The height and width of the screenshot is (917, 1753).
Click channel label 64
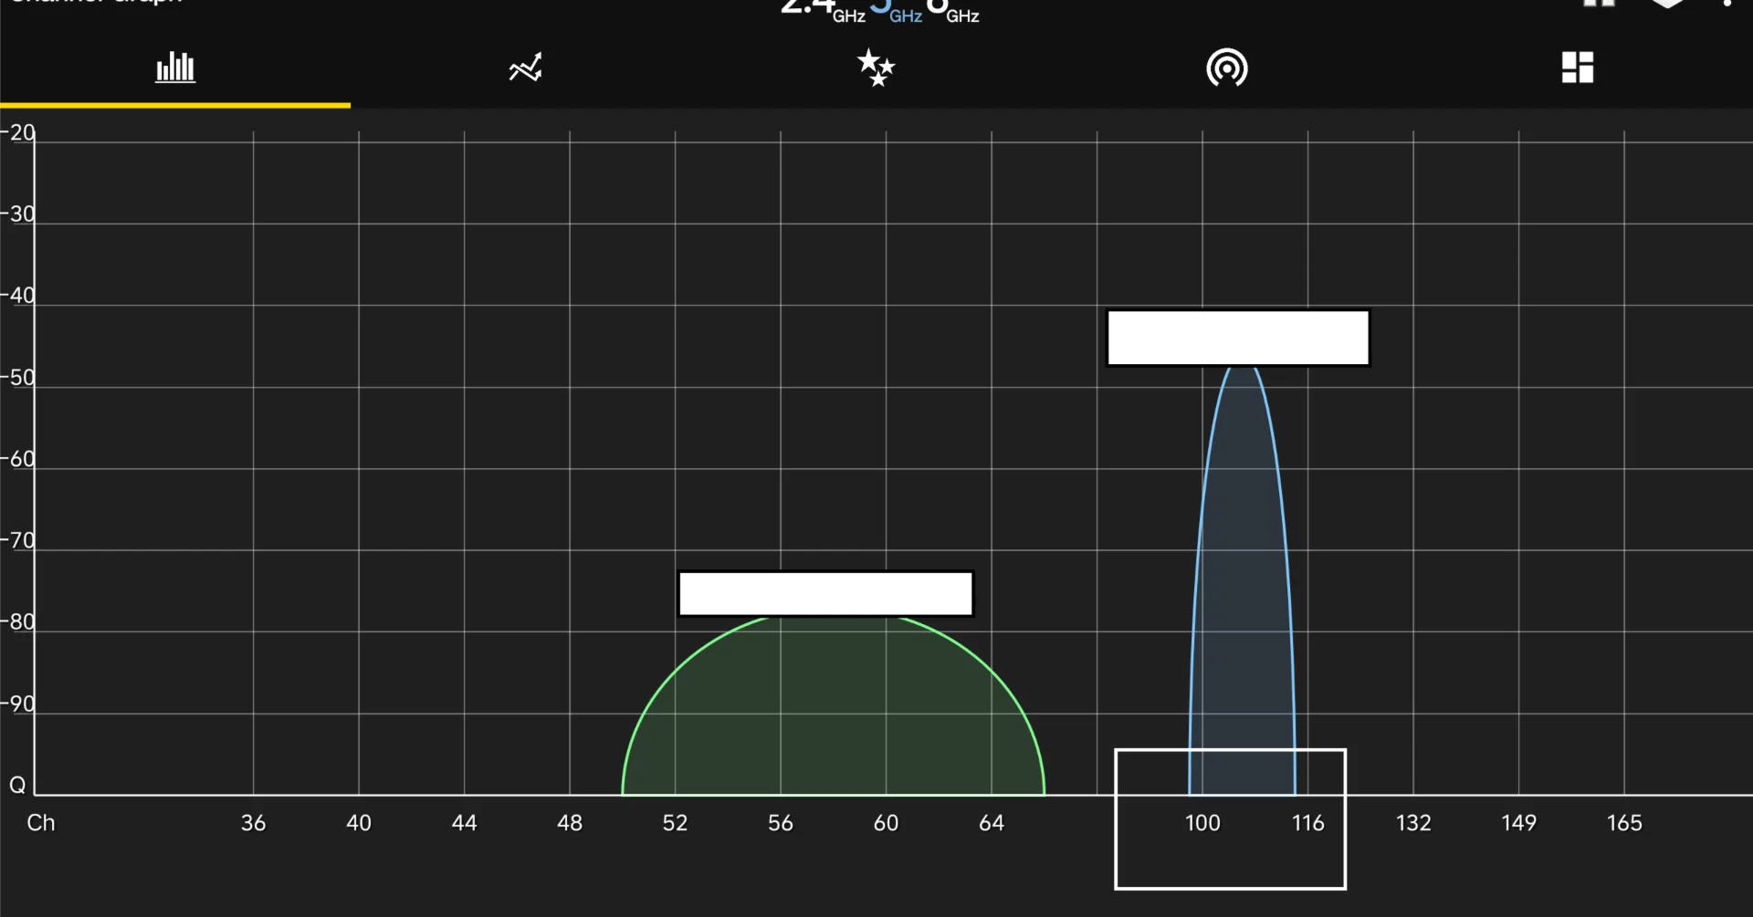pos(992,823)
